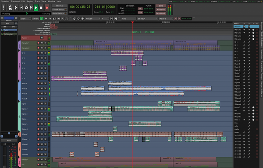Open the Slide edit mode dropdown
This screenshot has width=263, height=168.
point(25,19)
